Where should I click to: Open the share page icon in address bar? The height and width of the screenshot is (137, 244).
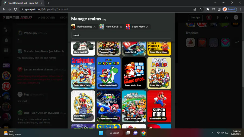pos(195,9)
